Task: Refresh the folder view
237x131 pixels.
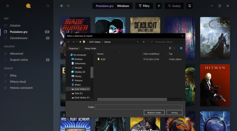Action: point(144,42)
